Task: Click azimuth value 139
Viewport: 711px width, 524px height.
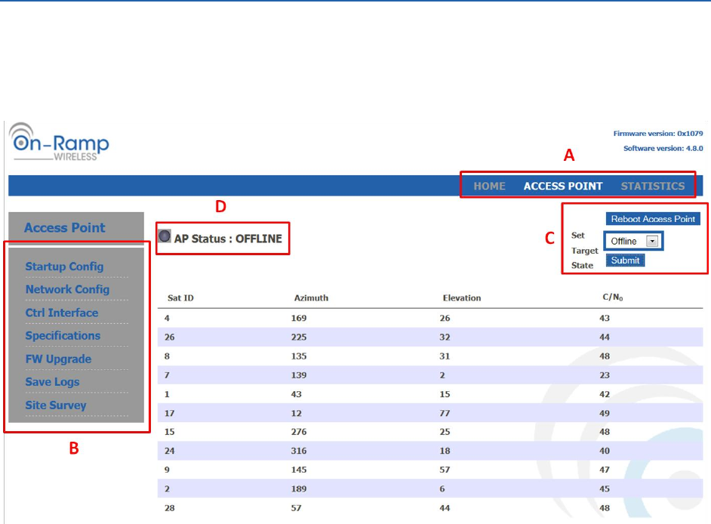Action: [x=299, y=375]
